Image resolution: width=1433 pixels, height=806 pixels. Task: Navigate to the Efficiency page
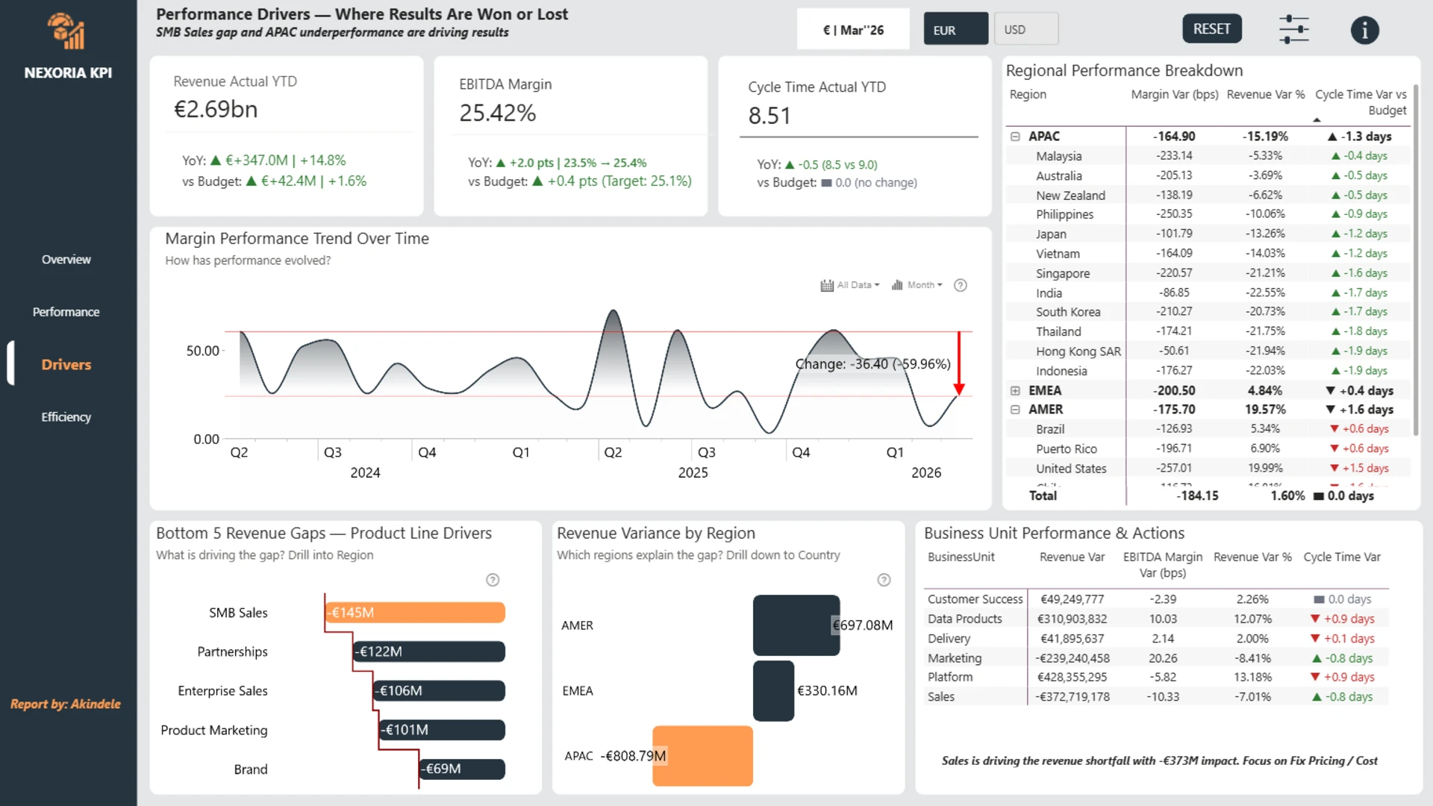[x=66, y=417]
